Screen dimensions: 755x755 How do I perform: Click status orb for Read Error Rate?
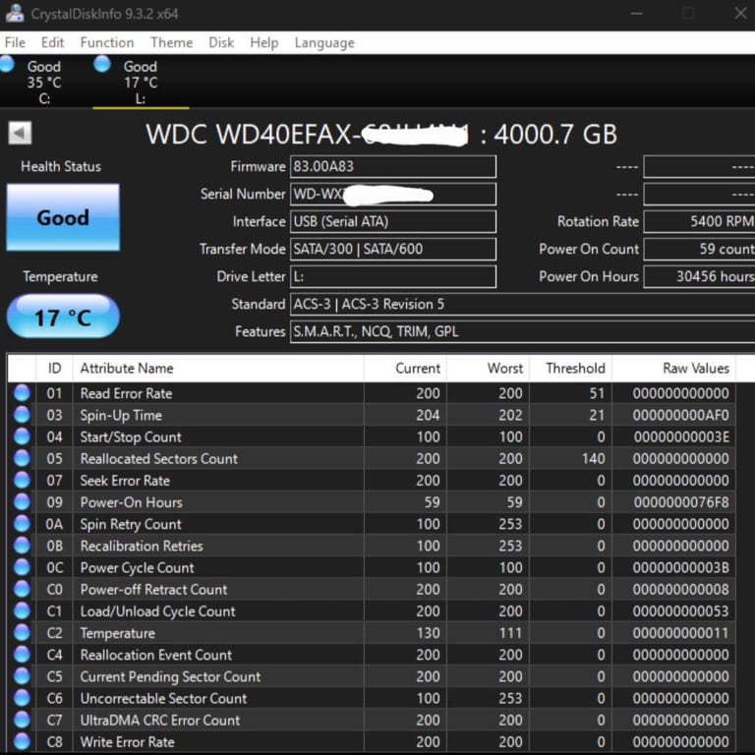click(22, 393)
